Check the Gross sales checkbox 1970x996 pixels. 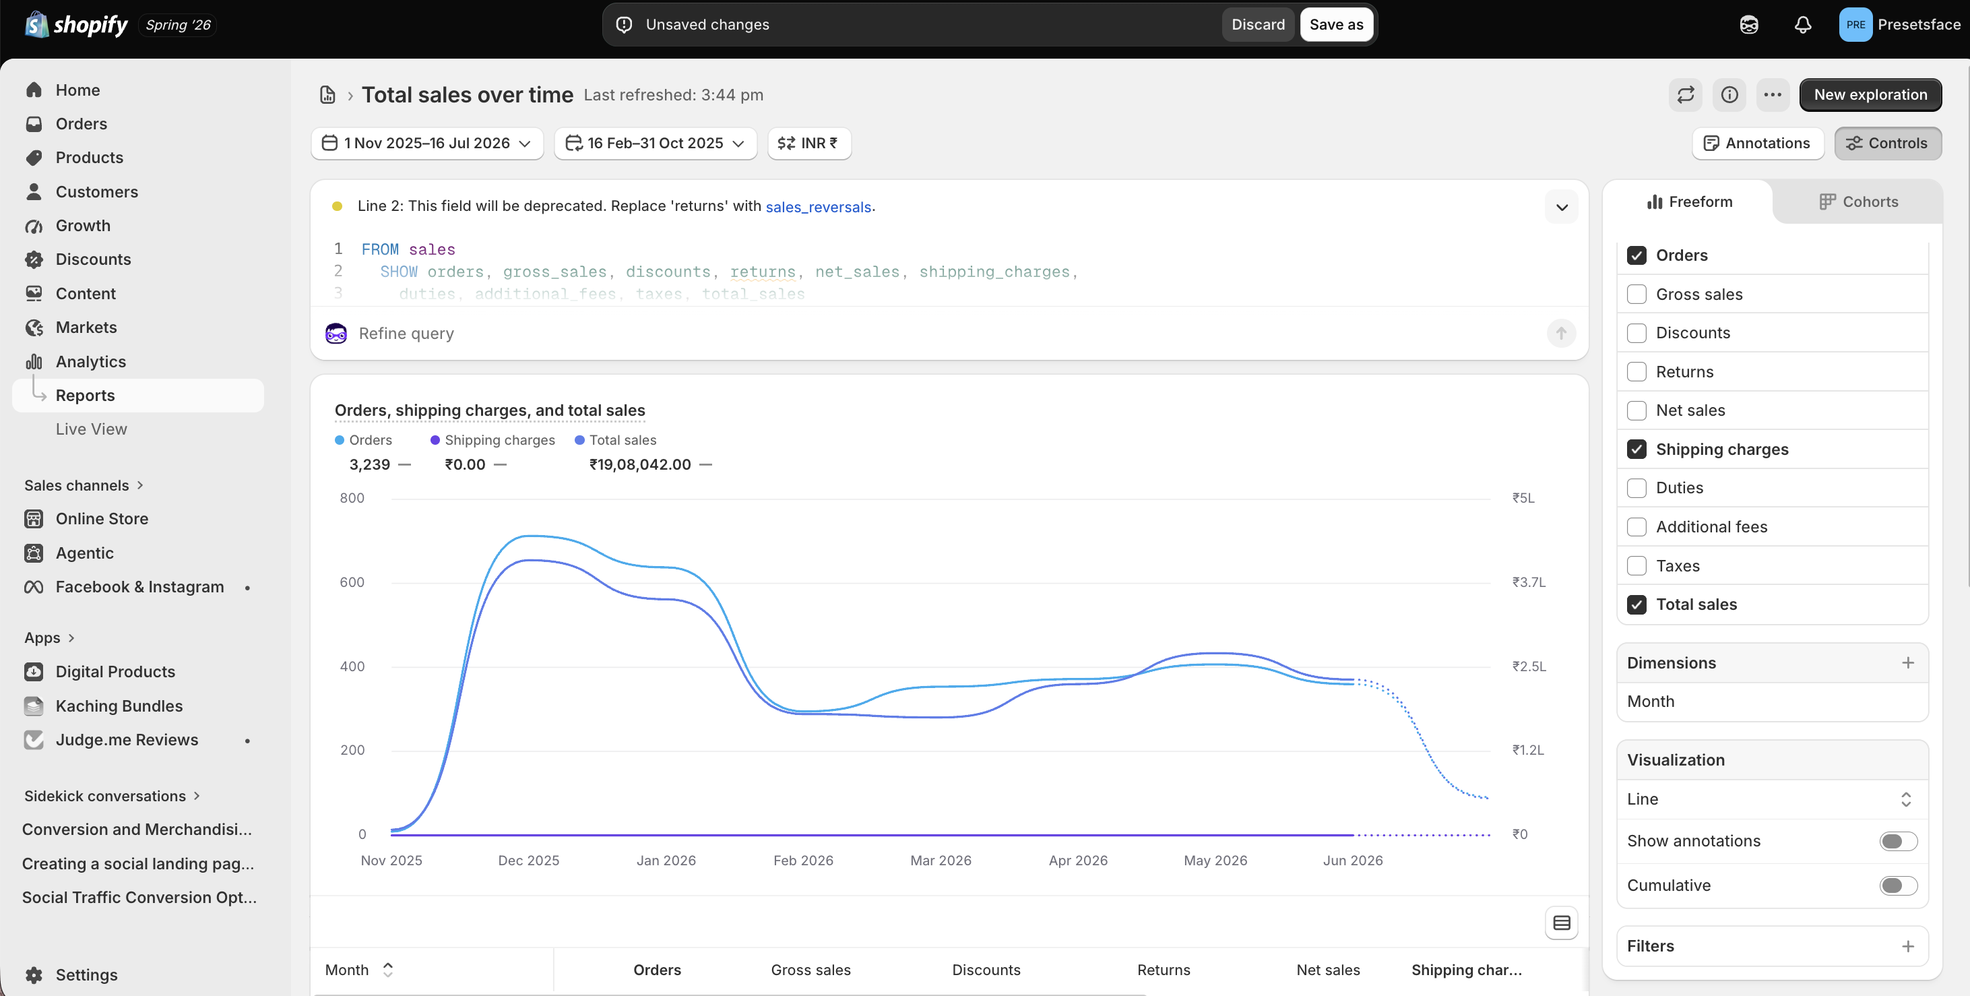tap(1637, 294)
